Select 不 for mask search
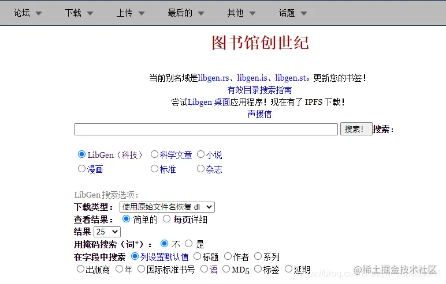Image resolution: width=446 pixels, height=284 pixels. (165, 244)
